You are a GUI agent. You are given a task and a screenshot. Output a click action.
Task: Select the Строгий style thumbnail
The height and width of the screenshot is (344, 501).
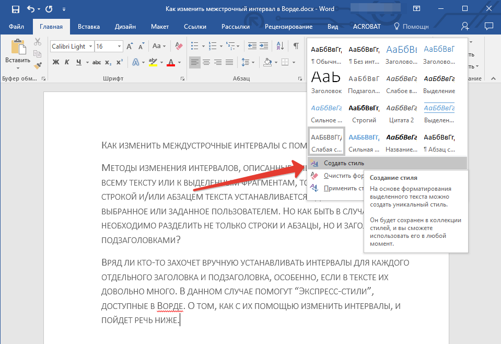point(364,113)
